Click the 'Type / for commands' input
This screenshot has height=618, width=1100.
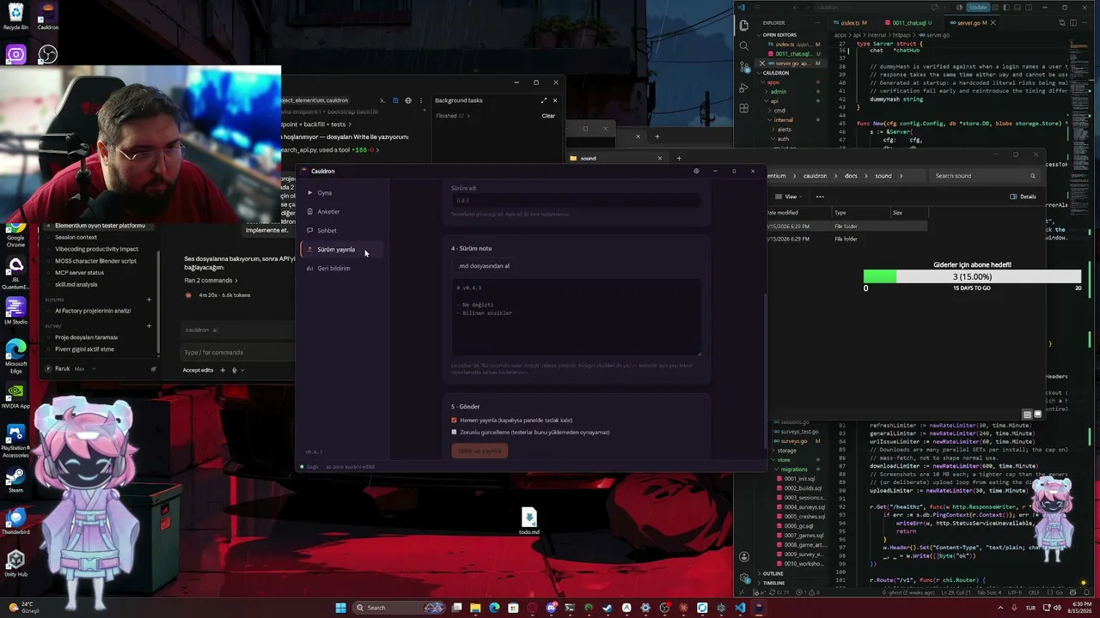[x=237, y=353]
